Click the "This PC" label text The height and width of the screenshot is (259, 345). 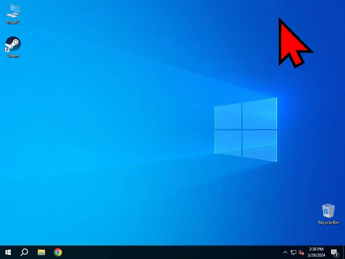click(x=13, y=22)
